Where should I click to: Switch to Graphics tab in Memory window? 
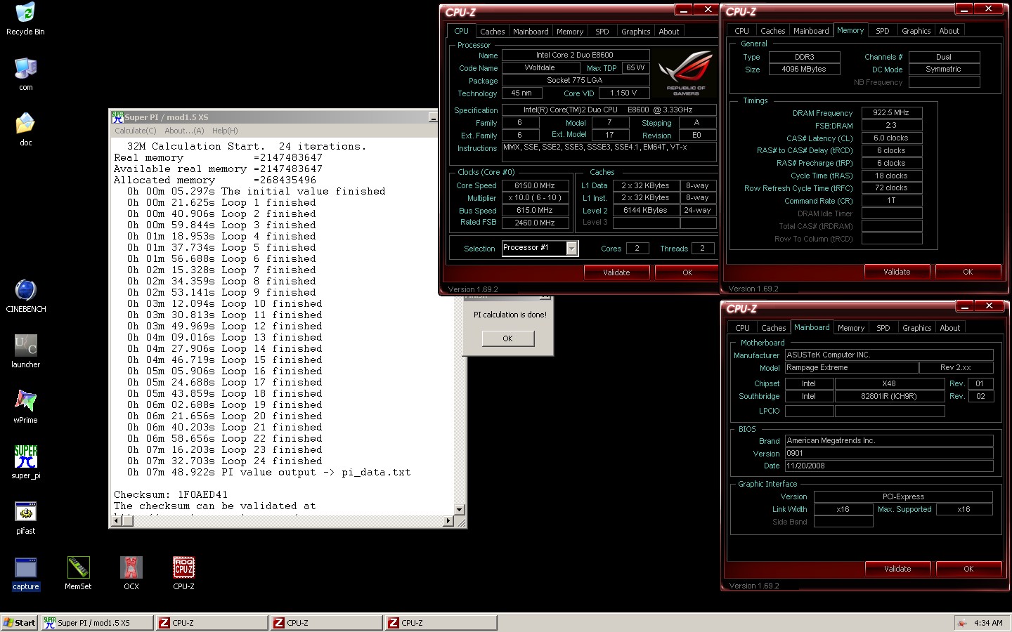[x=916, y=31]
